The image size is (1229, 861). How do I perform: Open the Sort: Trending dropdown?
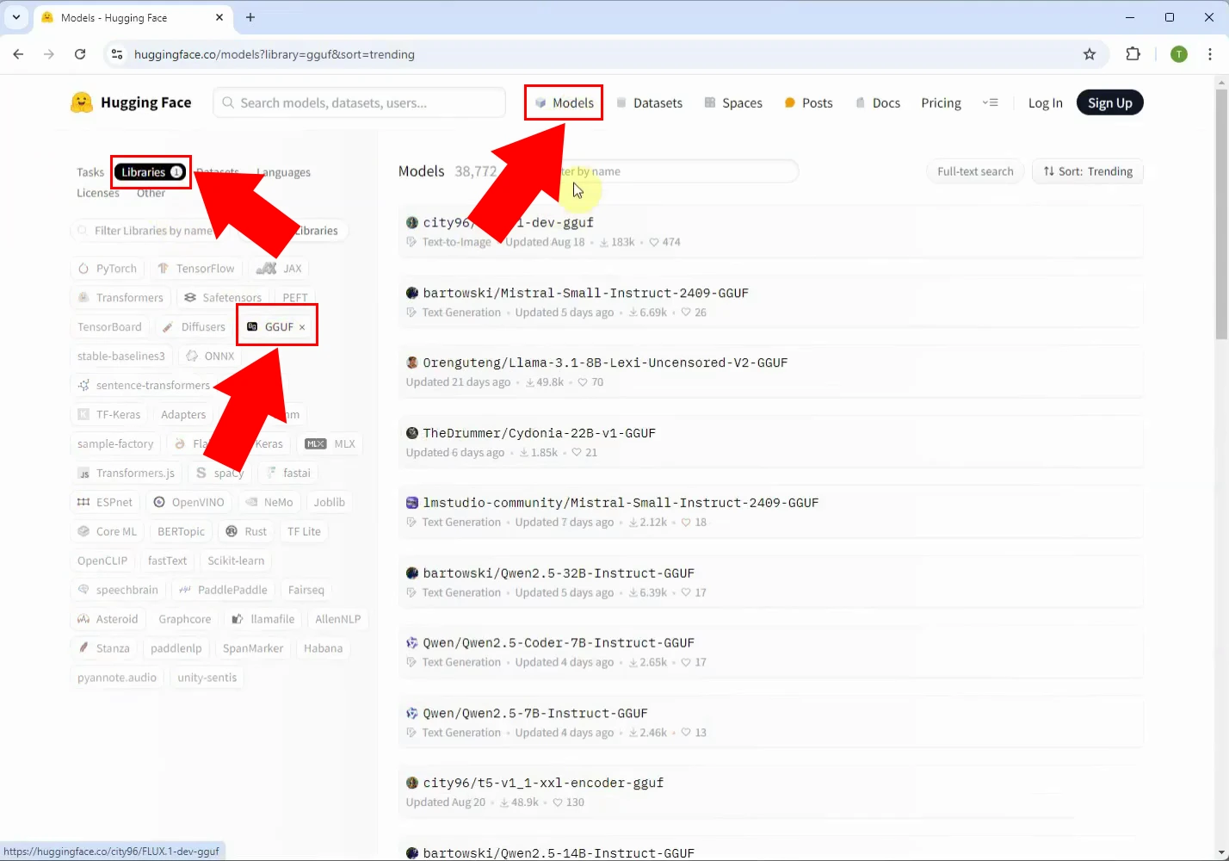pos(1088,171)
